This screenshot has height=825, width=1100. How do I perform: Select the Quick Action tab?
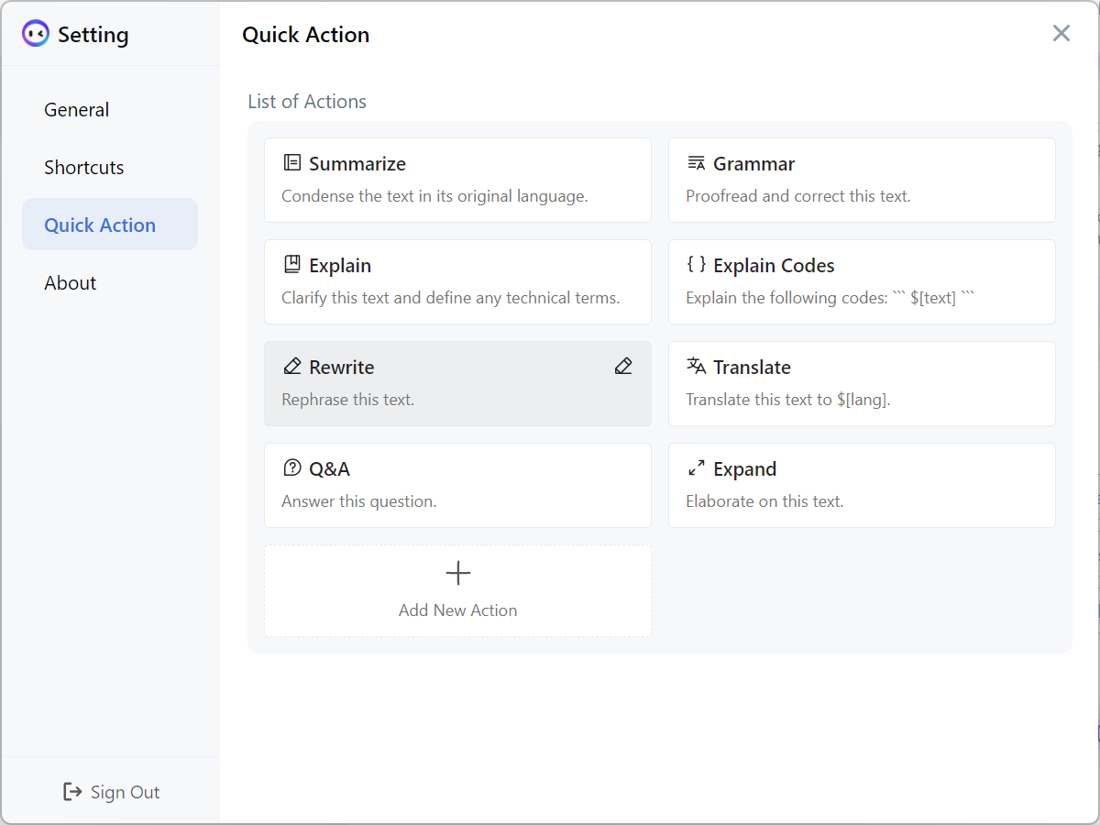tap(110, 225)
